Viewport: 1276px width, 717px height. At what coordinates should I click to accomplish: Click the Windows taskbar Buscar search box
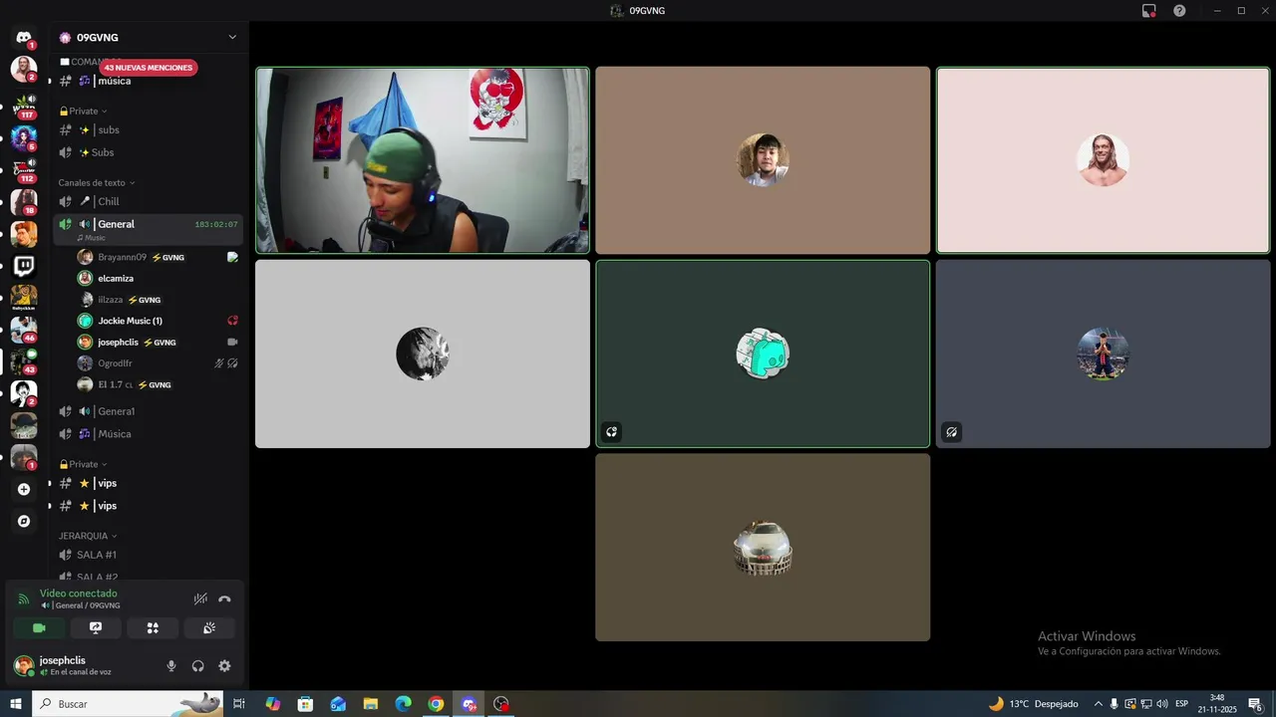coord(128,704)
